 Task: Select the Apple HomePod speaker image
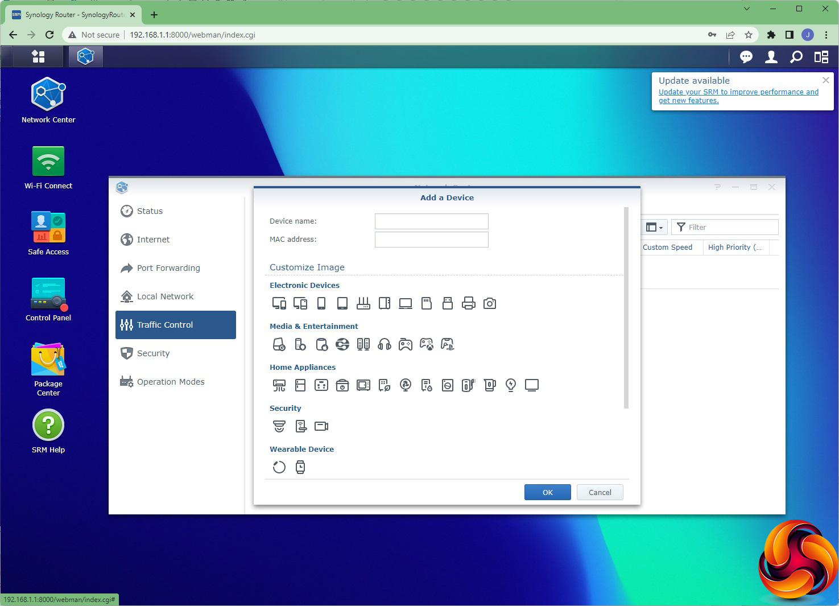click(321, 344)
